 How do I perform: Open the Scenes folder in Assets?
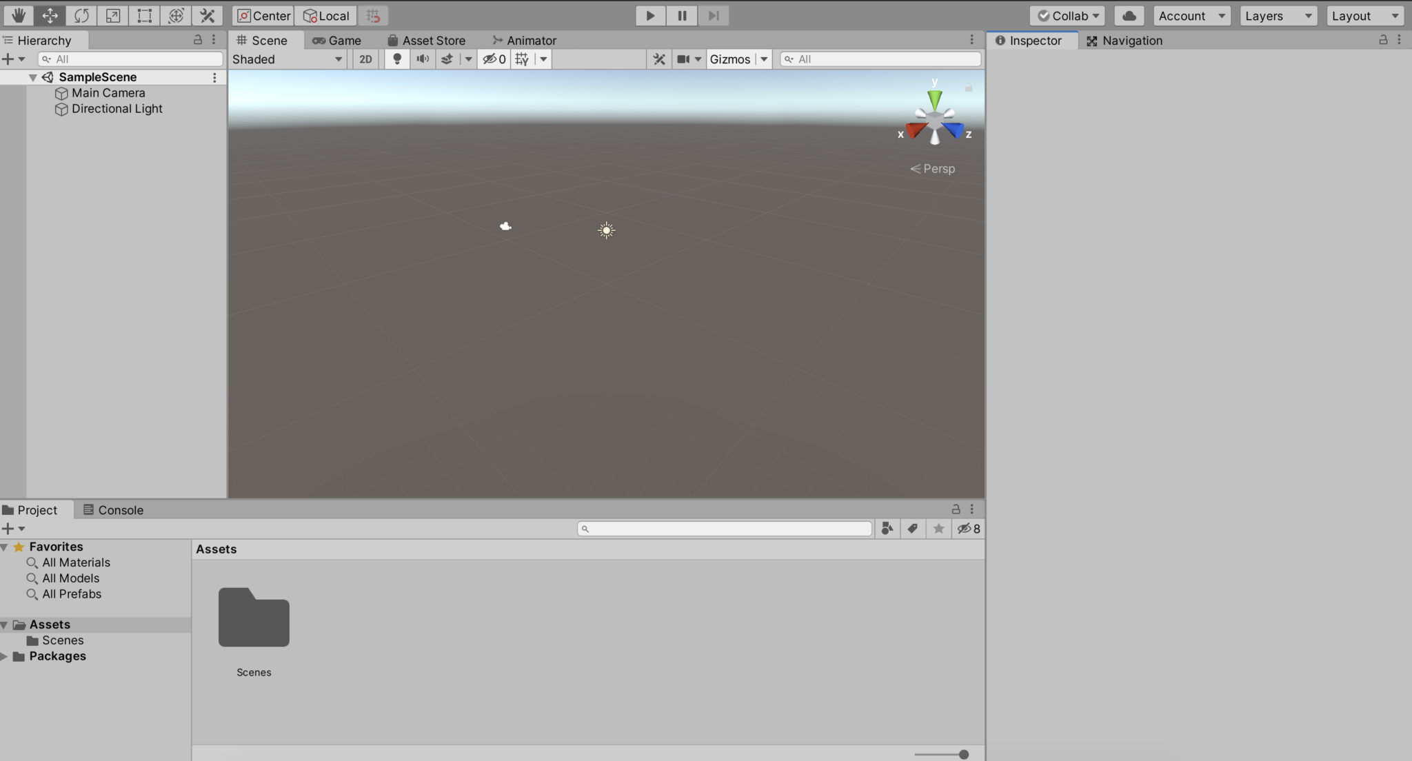253,618
